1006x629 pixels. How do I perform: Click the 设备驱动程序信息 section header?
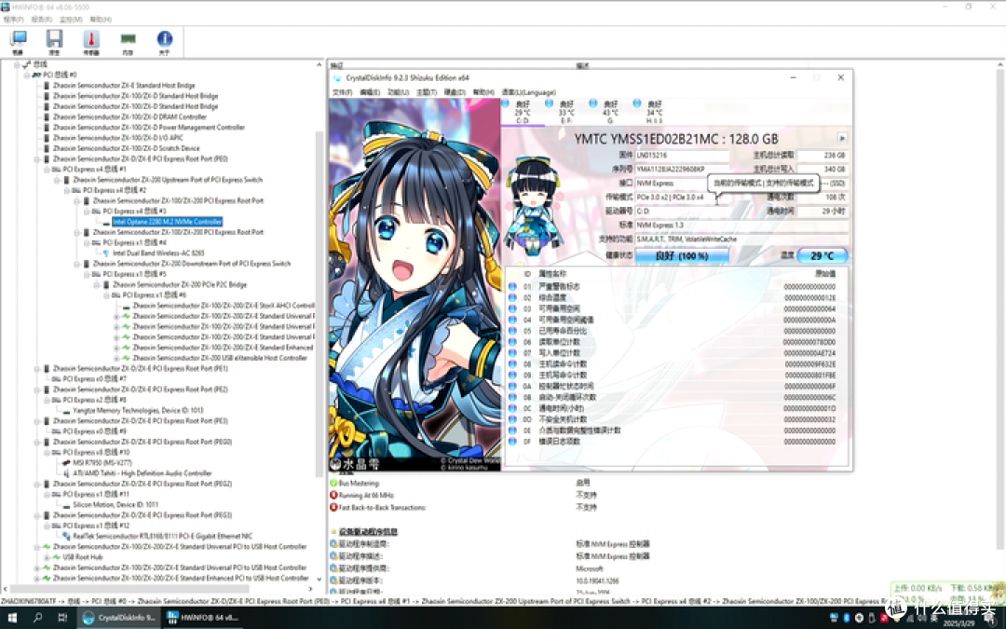point(368,531)
